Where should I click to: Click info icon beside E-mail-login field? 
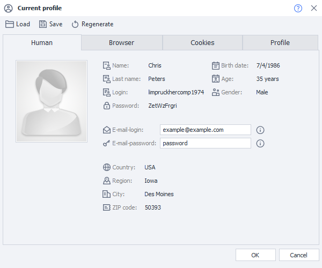(261, 130)
